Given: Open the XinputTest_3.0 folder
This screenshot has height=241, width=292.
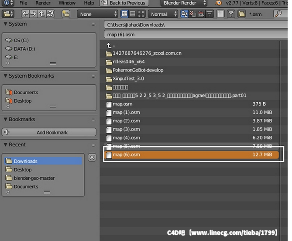Looking at the screenshot, I should [x=192, y=79].
